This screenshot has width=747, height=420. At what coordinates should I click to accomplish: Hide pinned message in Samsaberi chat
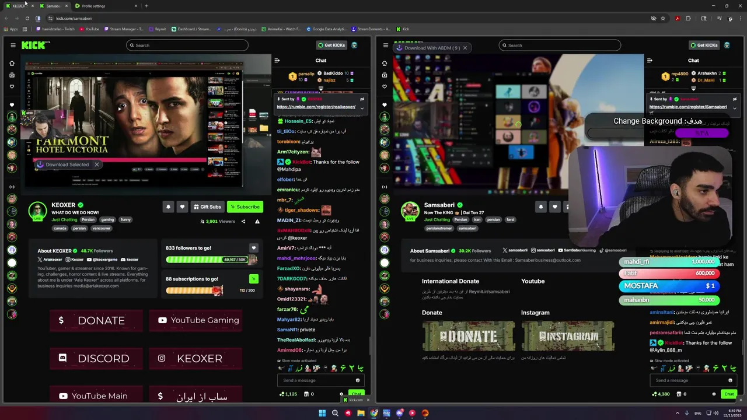point(734,99)
